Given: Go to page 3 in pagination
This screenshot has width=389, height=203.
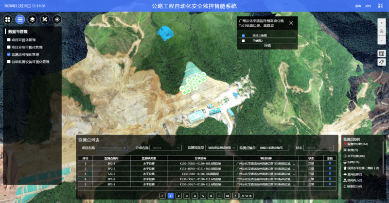Looking at the screenshot, I should coord(187,195).
